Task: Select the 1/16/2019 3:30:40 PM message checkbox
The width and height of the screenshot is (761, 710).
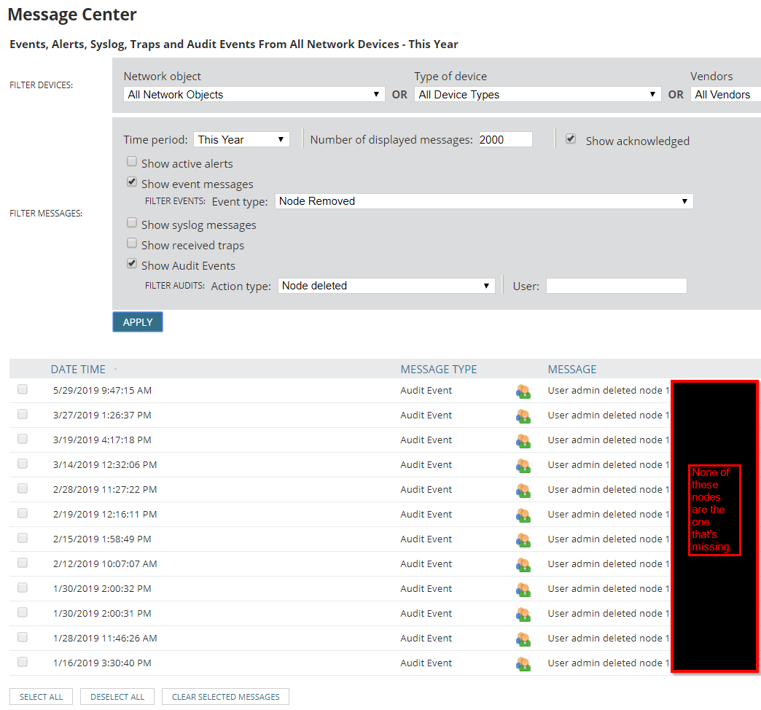Action: click(23, 662)
